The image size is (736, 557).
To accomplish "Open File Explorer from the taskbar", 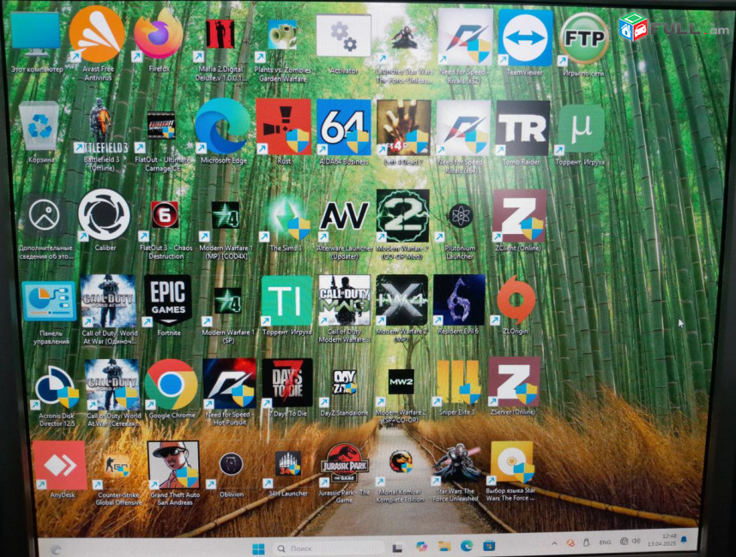I will click(443, 546).
